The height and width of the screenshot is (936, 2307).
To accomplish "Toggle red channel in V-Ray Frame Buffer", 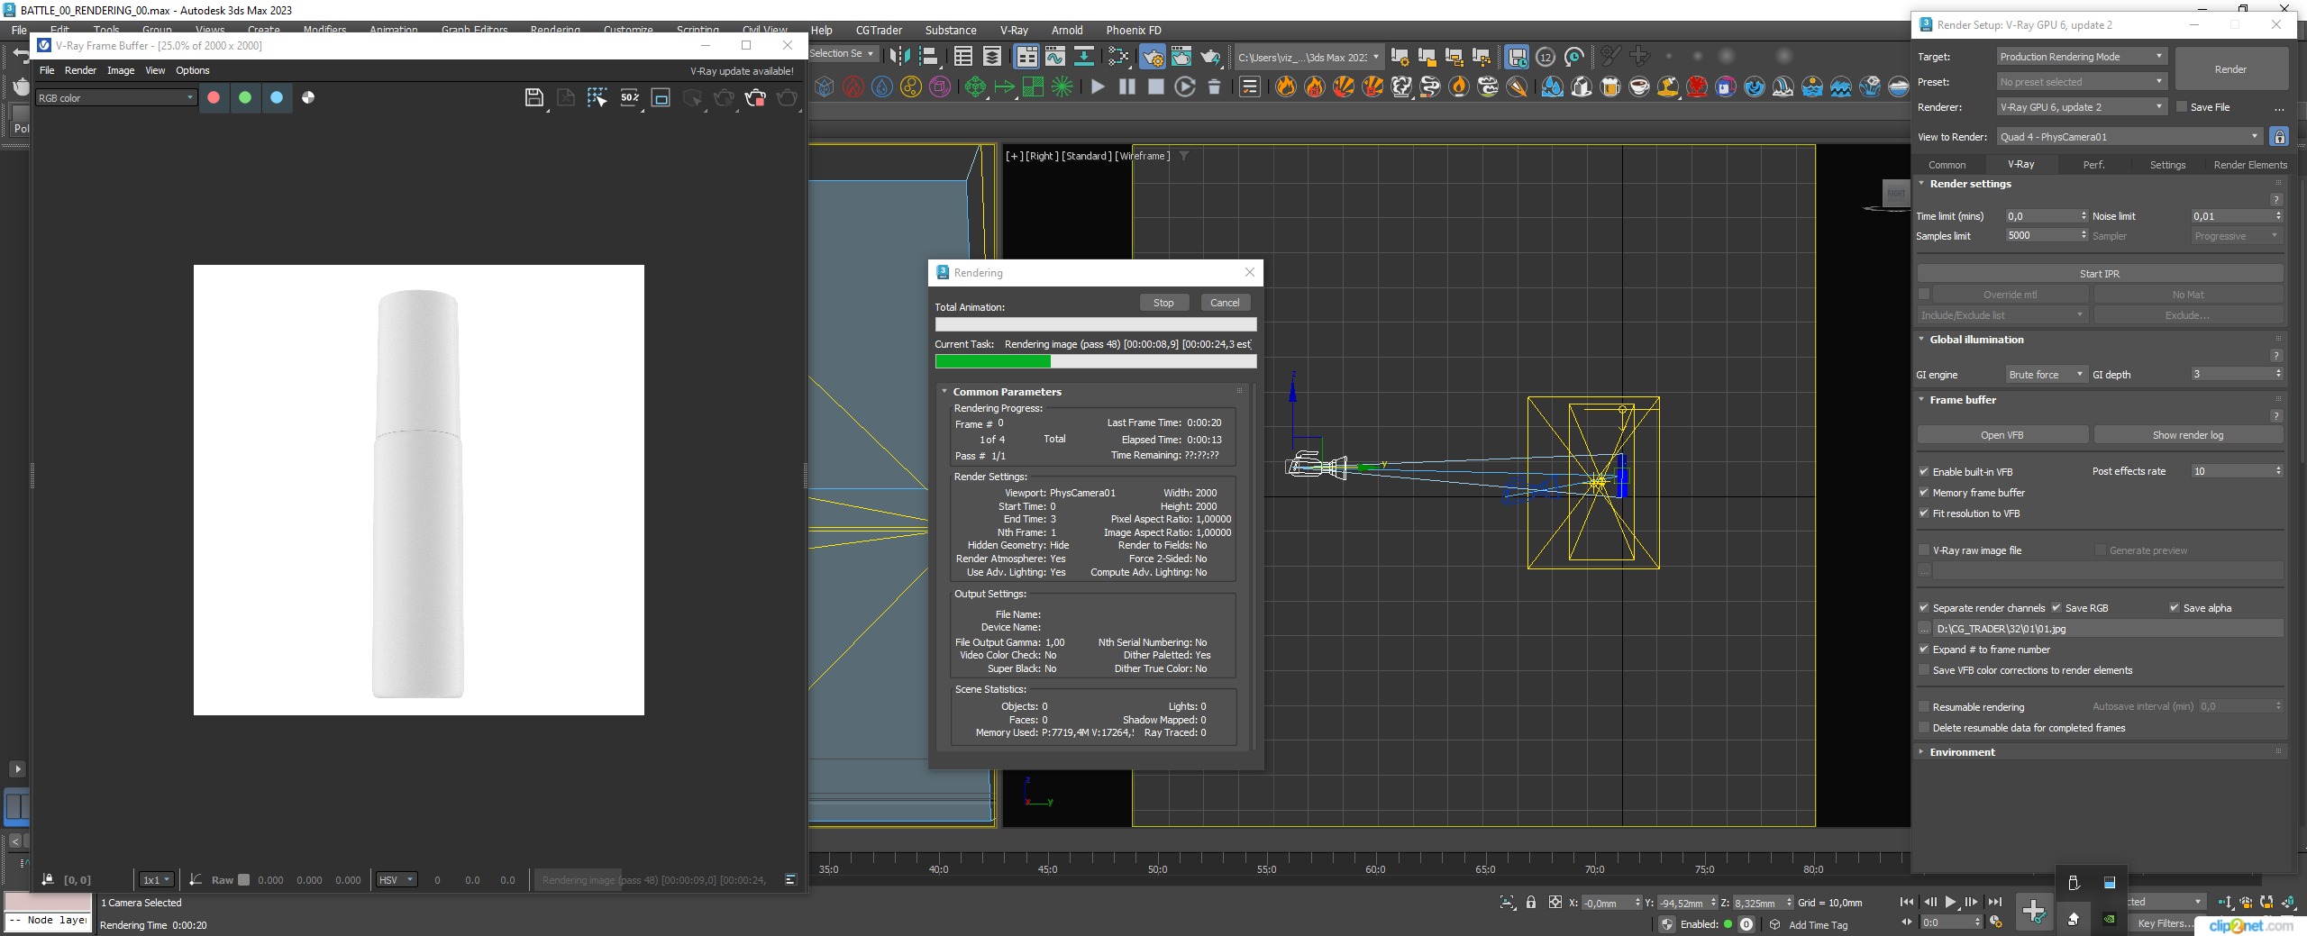I will click(214, 97).
